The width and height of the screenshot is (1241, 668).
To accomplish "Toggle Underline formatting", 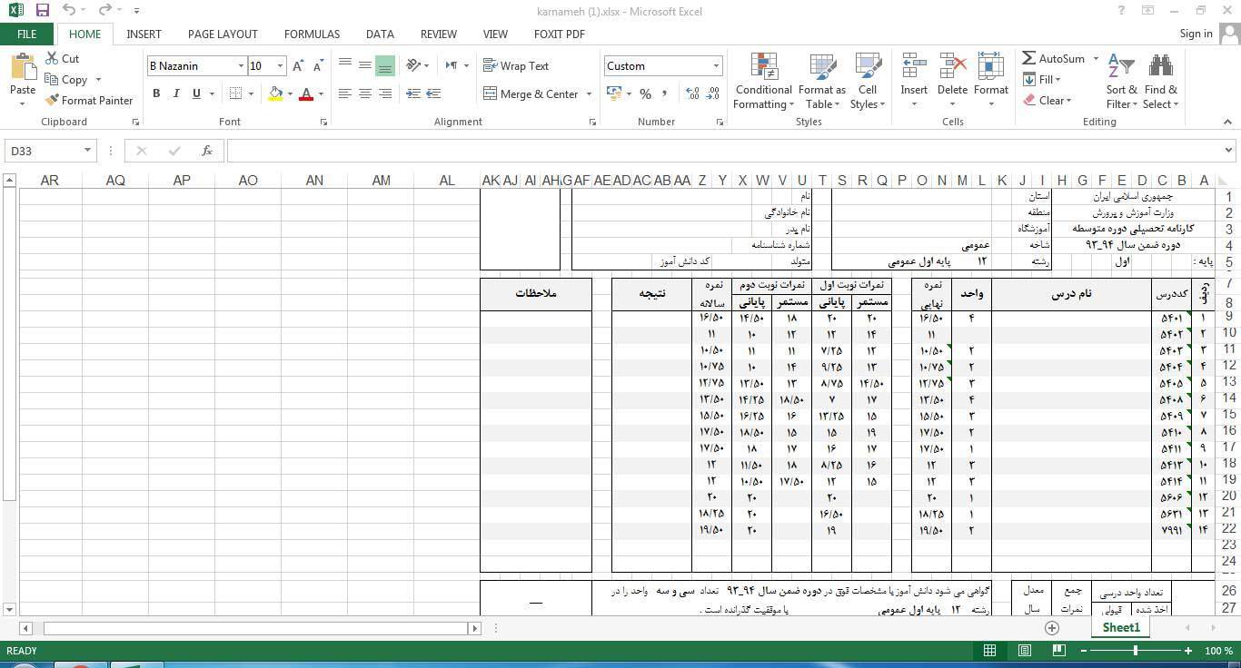I will (x=196, y=93).
